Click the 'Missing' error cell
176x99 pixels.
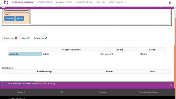pos(152,54)
